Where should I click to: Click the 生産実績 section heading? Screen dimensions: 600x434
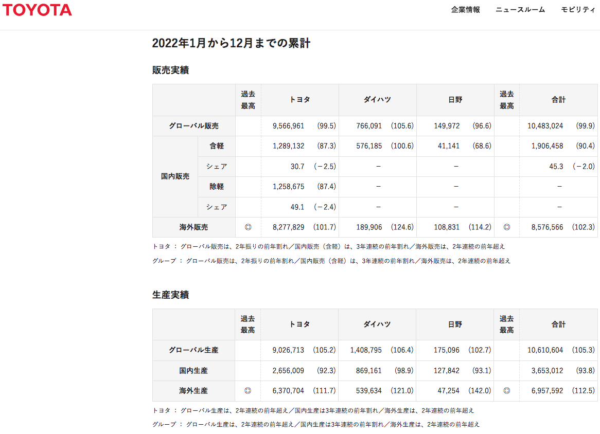[x=171, y=295]
